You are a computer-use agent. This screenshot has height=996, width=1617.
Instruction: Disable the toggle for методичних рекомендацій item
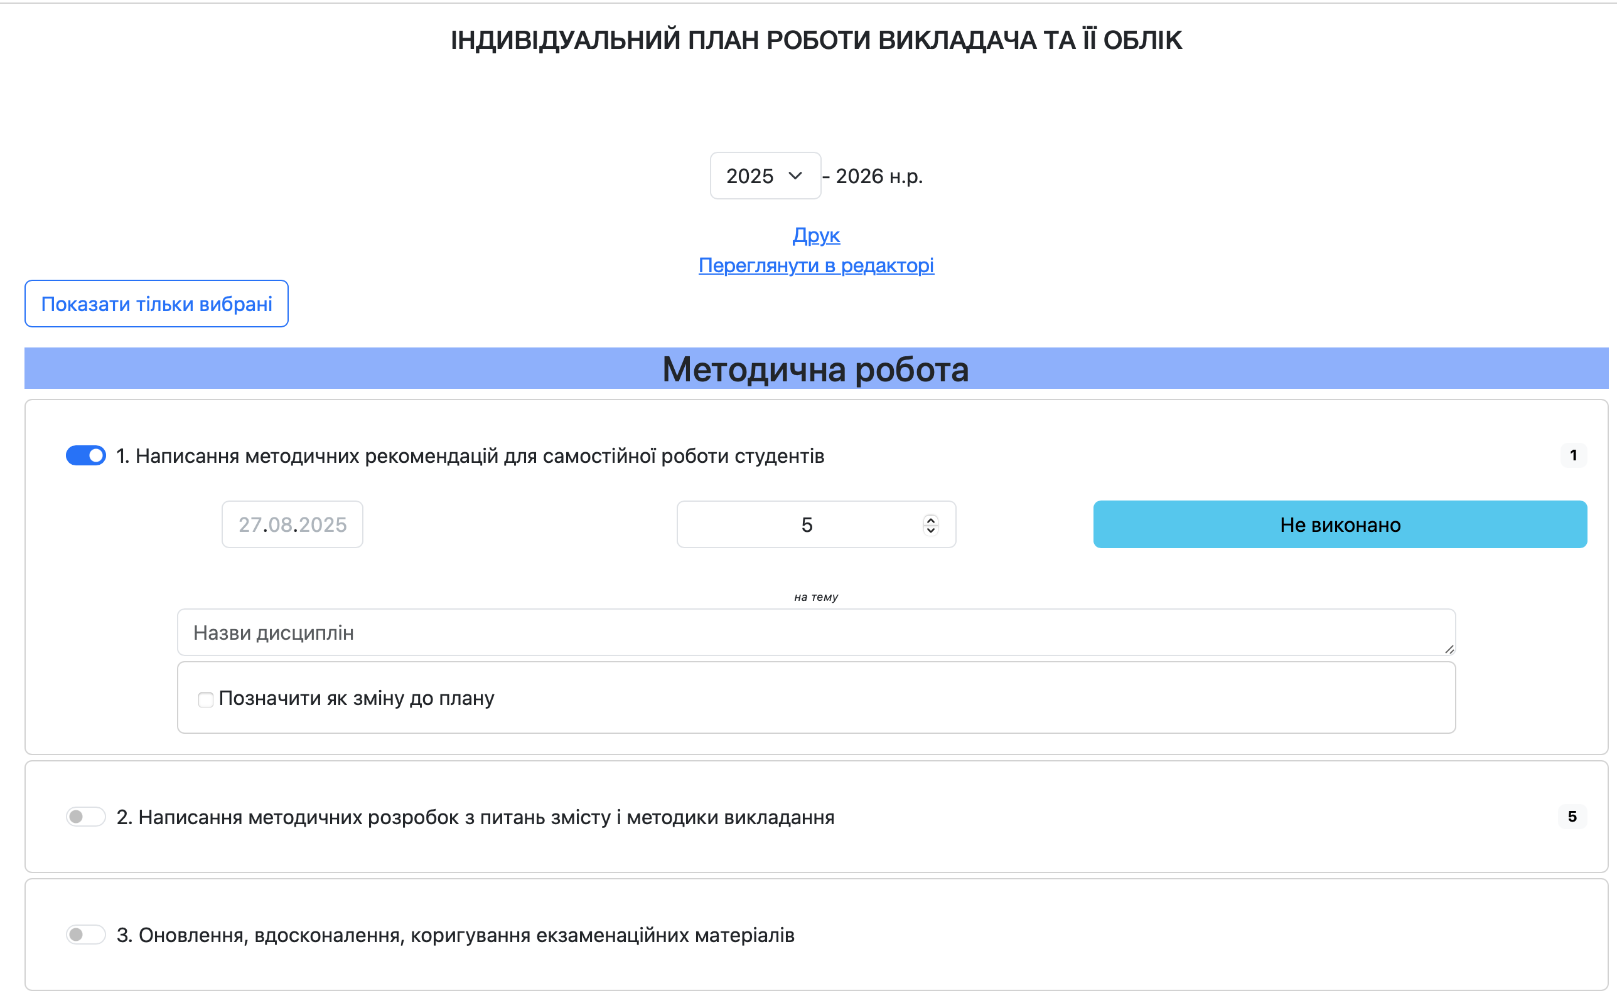(85, 455)
